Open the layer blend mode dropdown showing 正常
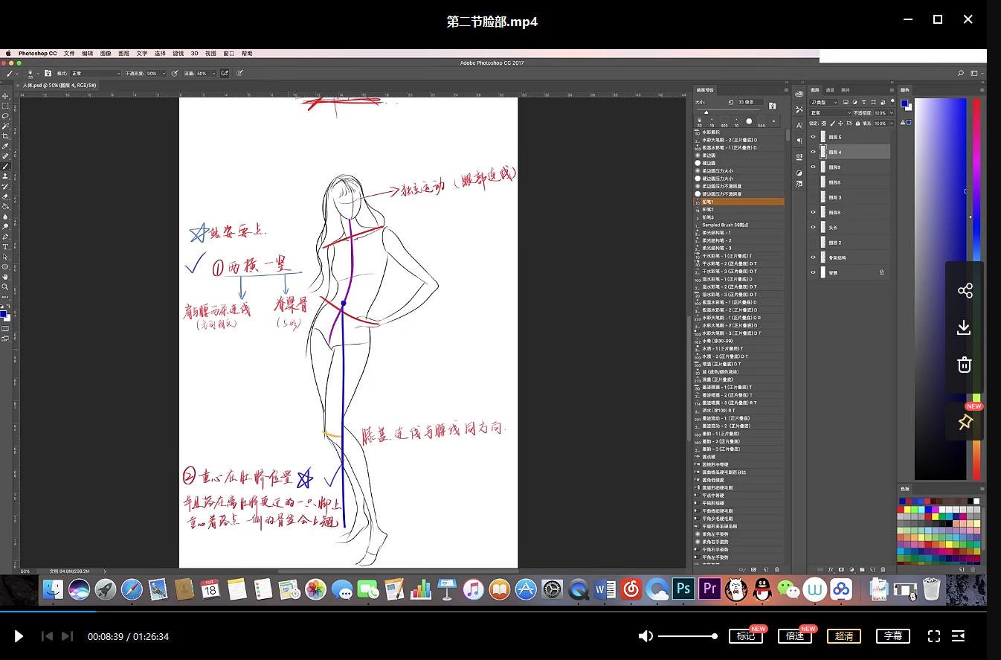The width and height of the screenshot is (1001, 660). (829, 113)
